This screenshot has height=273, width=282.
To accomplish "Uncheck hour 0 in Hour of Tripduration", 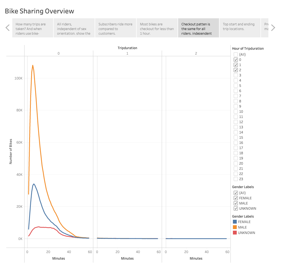I will tap(236, 60).
